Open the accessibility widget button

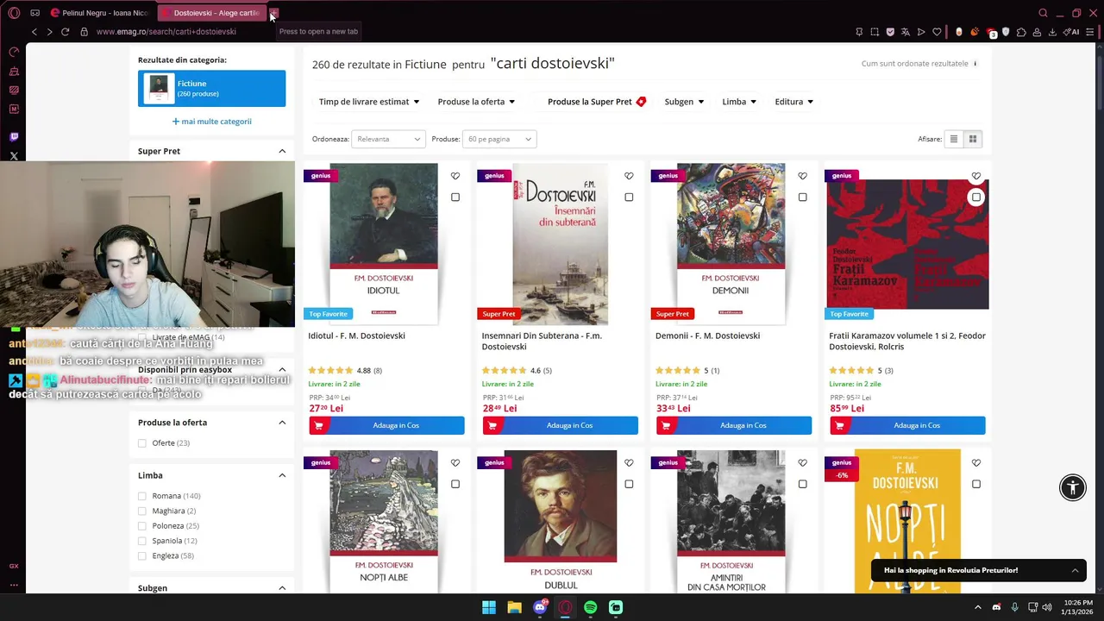pos(1073,487)
